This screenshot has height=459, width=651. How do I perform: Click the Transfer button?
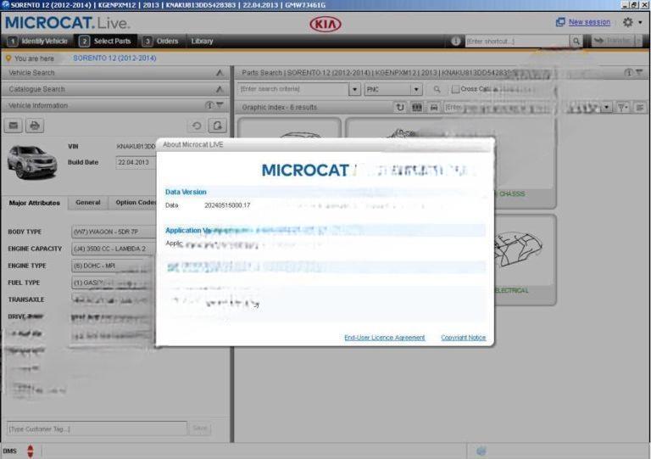(613, 41)
